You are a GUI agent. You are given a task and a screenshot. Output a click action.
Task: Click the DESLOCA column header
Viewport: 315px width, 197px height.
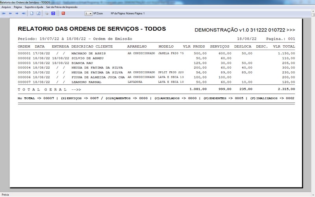(243, 46)
